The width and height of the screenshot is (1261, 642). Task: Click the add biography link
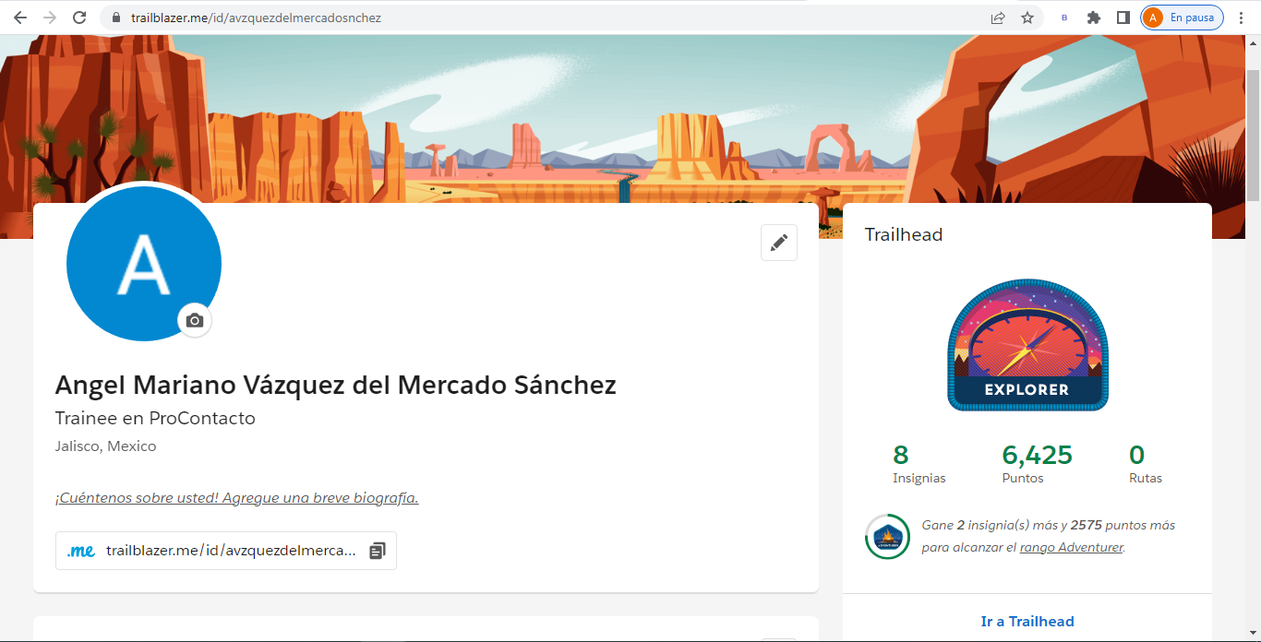[236, 497]
